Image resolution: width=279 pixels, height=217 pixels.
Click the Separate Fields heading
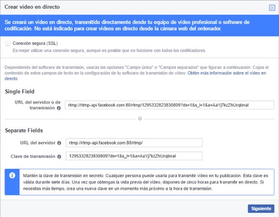point(24,130)
